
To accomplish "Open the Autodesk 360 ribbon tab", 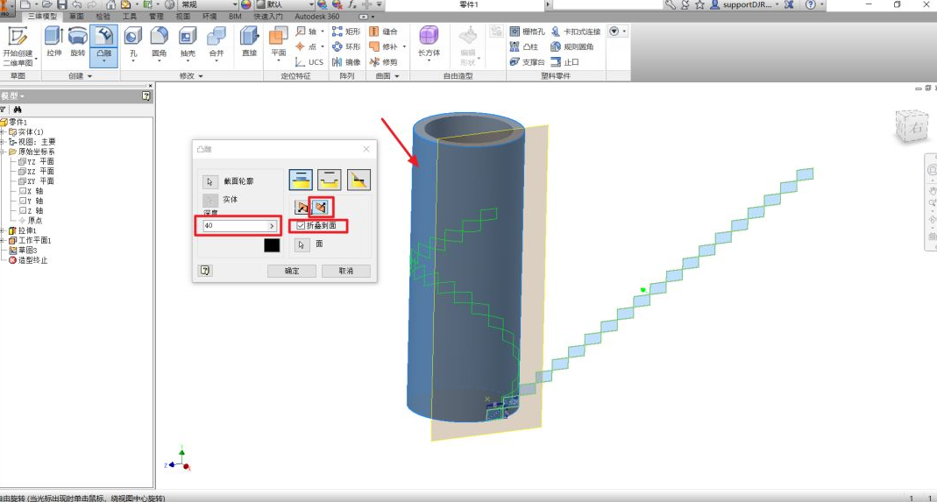I will 317,17.
